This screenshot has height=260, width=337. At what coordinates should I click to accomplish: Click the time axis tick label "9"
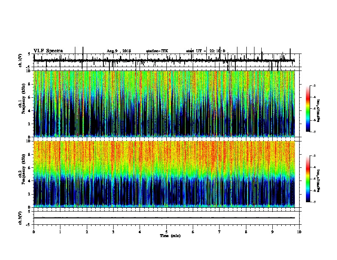[272, 232]
